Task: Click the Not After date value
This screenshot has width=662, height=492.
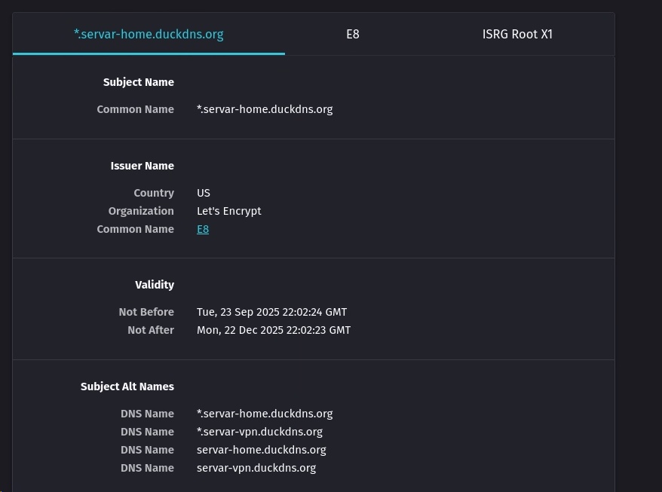Action: 274,330
